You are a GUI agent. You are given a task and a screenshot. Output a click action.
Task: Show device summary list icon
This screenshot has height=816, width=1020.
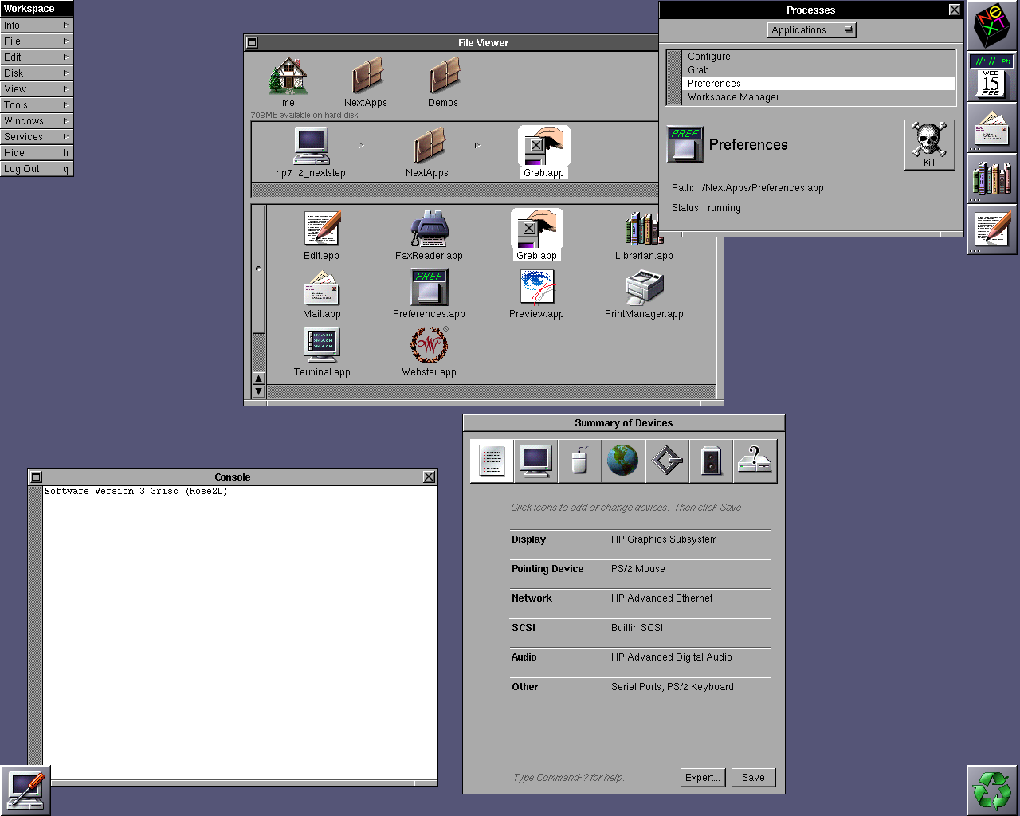pyautogui.click(x=492, y=461)
